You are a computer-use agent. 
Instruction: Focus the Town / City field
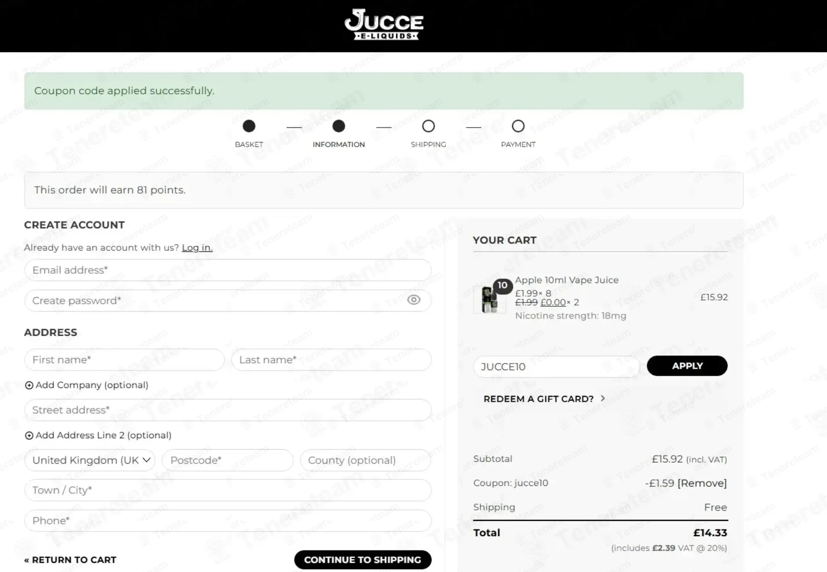tap(228, 490)
